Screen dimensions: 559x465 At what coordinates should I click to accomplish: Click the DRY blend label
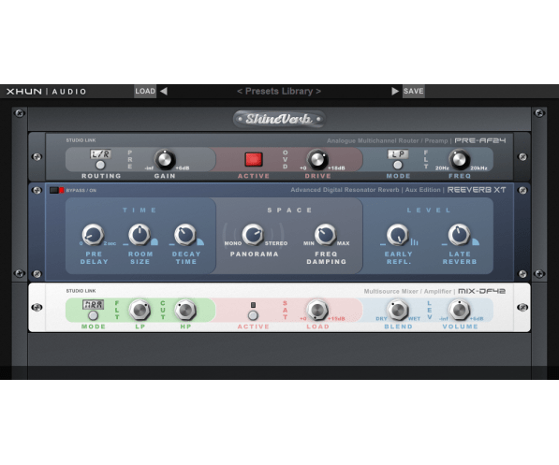[381, 318]
